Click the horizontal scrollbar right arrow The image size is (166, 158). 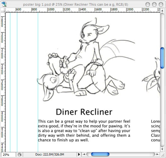point(157,154)
